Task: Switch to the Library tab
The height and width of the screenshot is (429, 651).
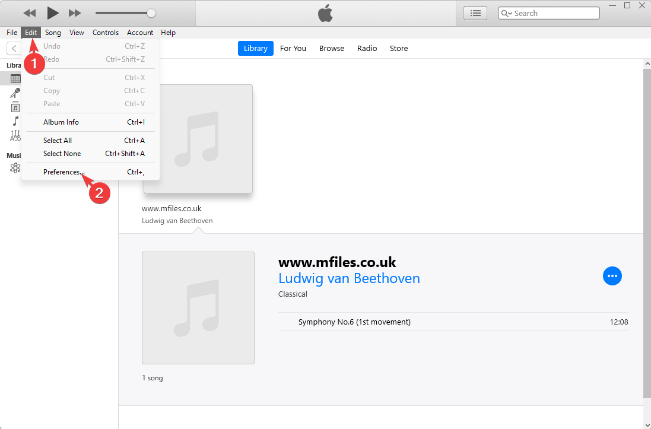Action: pos(255,48)
